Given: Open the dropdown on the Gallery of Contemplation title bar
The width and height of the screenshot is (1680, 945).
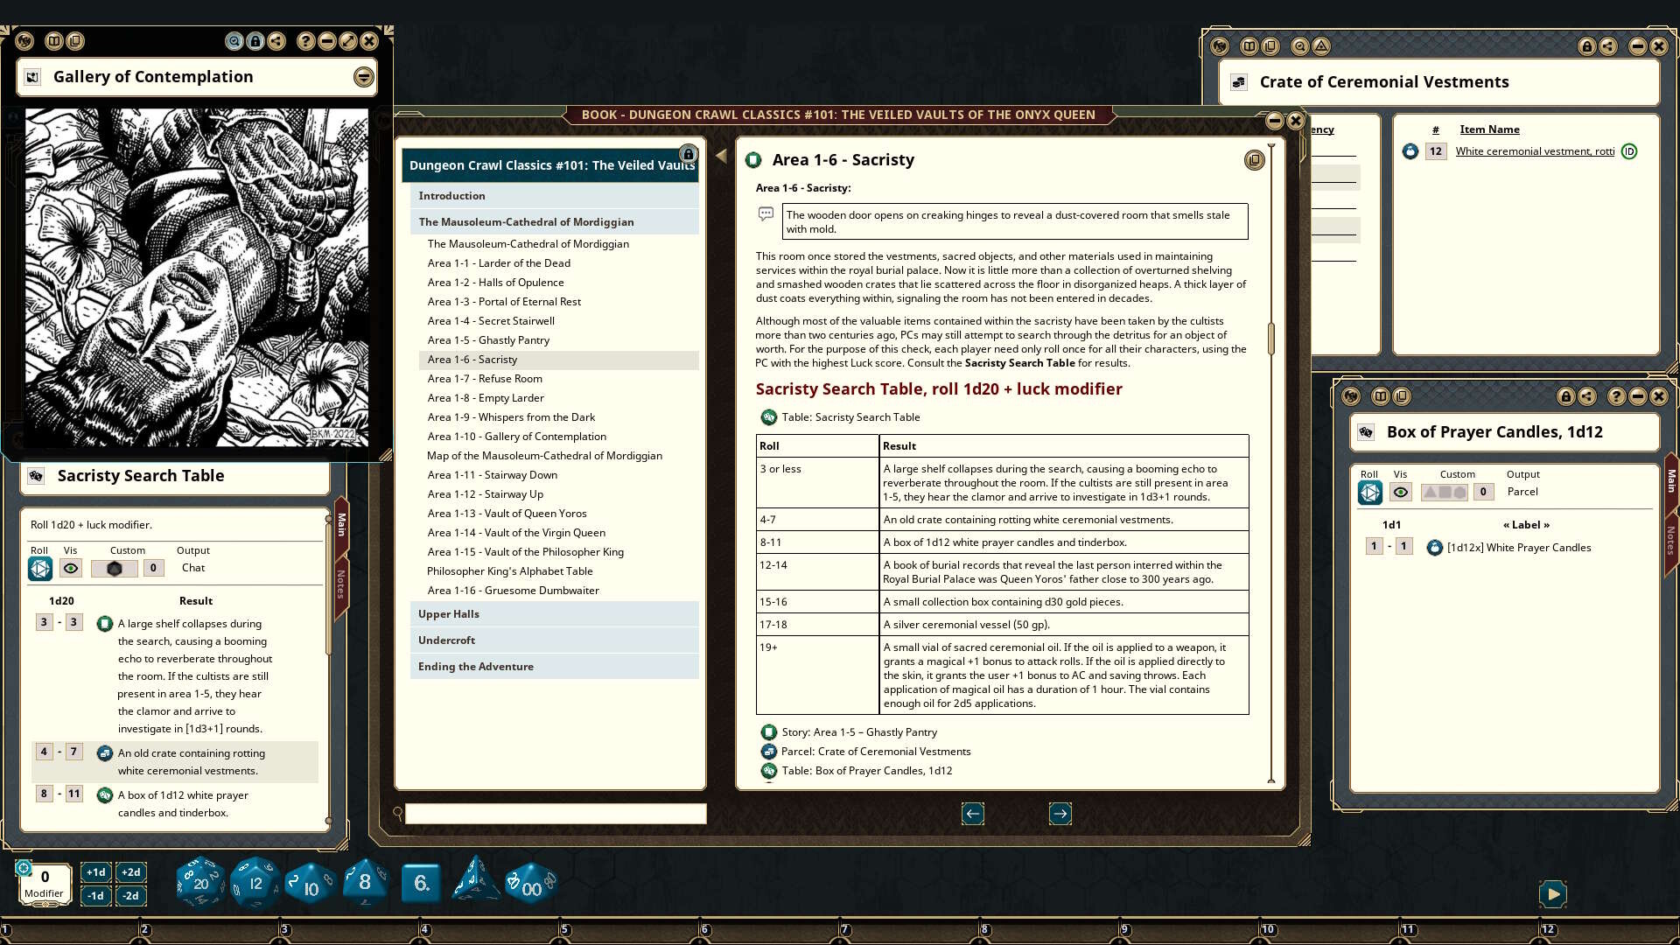Looking at the screenshot, I should tap(361, 76).
